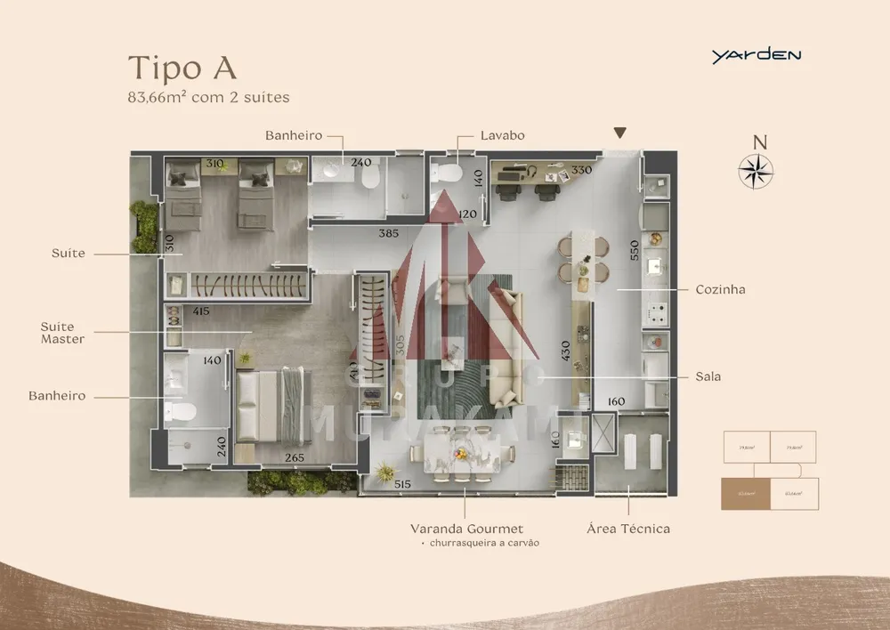The width and height of the screenshot is (890, 630).
Task: Click the churrasqueira grill on the veranda
Action: coord(572,476)
